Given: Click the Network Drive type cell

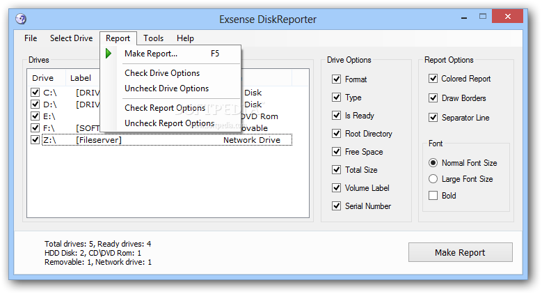Looking at the screenshot, I should point(252,140).
